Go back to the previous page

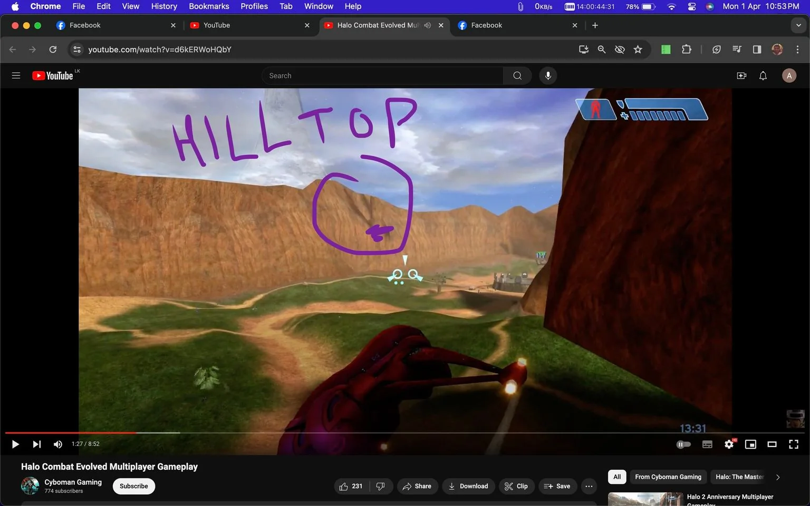click(13, 50)
